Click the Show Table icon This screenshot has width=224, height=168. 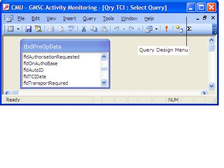click(179, 29)
